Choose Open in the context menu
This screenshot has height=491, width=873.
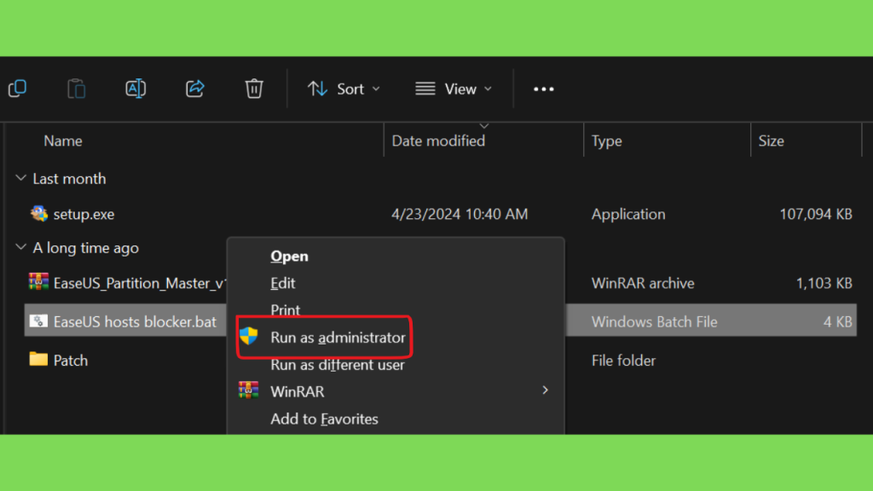click(289, 256)
